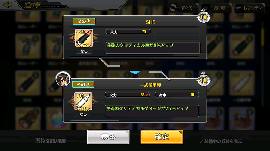Screen dimensions: 270x151
Task: Tap the character portrait avatar icon
Action: tap(63, 79)
